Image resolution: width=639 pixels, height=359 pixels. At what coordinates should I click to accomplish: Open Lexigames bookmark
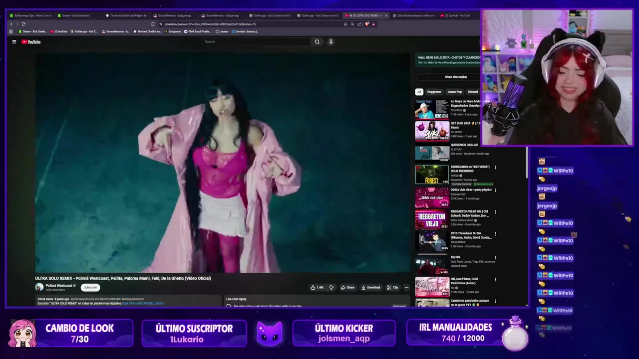coord(172,31)
